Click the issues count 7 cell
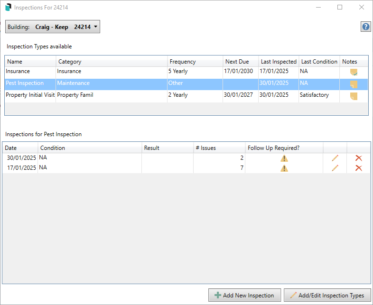The width and height of the screenshot is (373, 305). (x=219, y=168)
